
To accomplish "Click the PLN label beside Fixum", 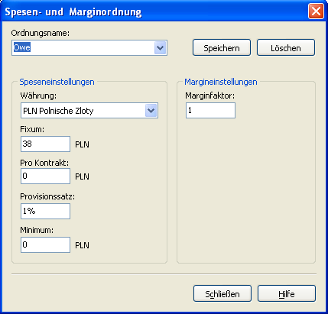I will click(82, 144).
